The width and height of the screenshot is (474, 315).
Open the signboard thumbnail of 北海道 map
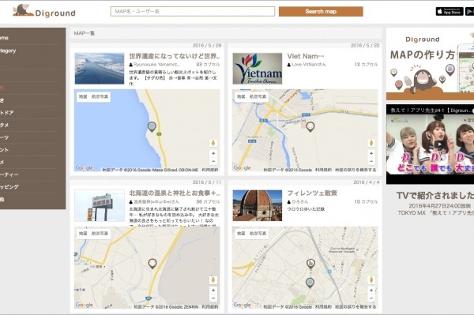(100, 205)
